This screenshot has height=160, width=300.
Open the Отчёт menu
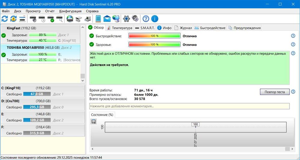(50, 11)
